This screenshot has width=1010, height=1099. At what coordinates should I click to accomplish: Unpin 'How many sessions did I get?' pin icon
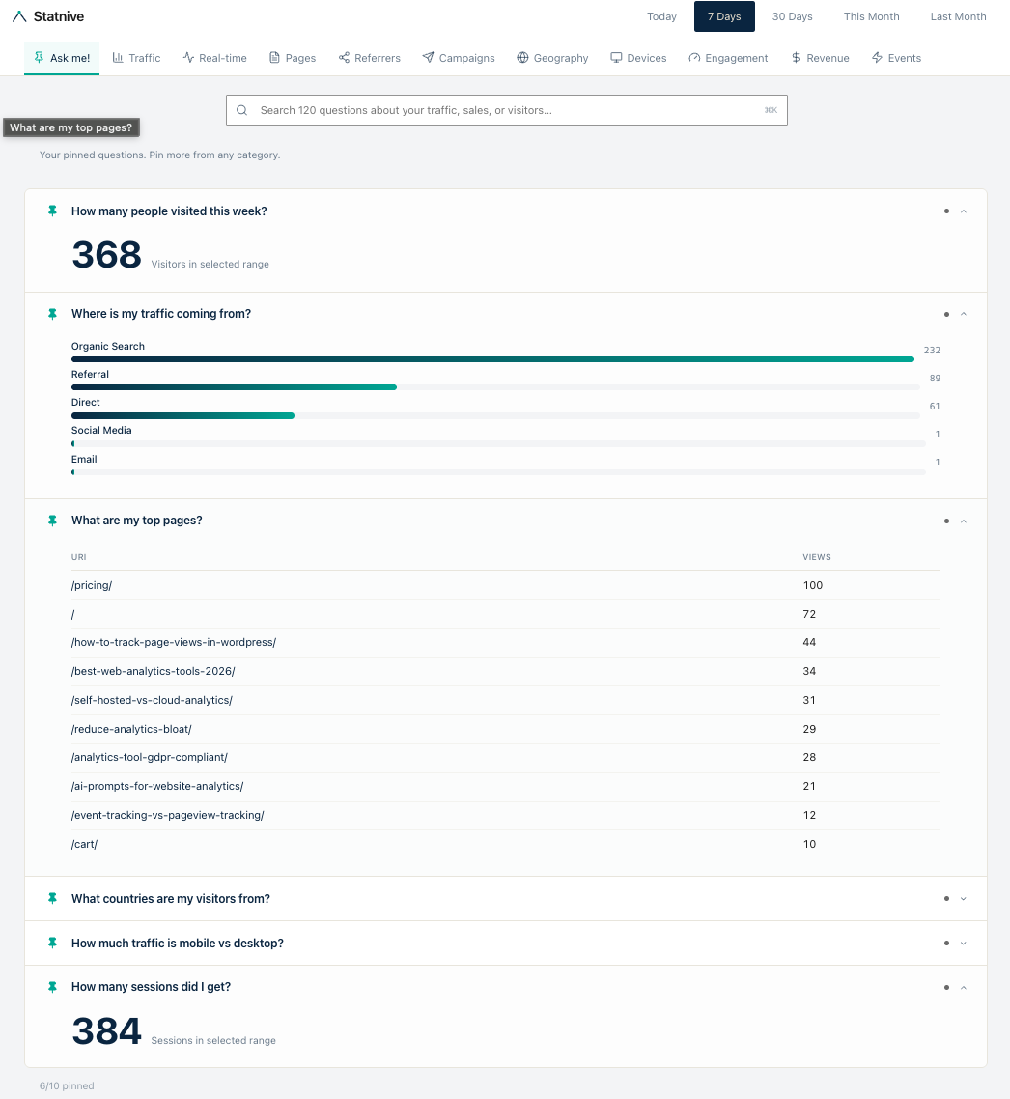[x=52, y=987]
